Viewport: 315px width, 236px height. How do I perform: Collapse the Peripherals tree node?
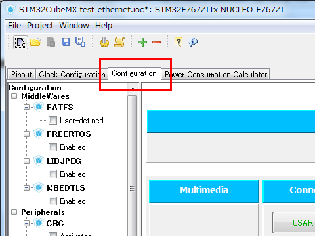(x=14, y=212)
